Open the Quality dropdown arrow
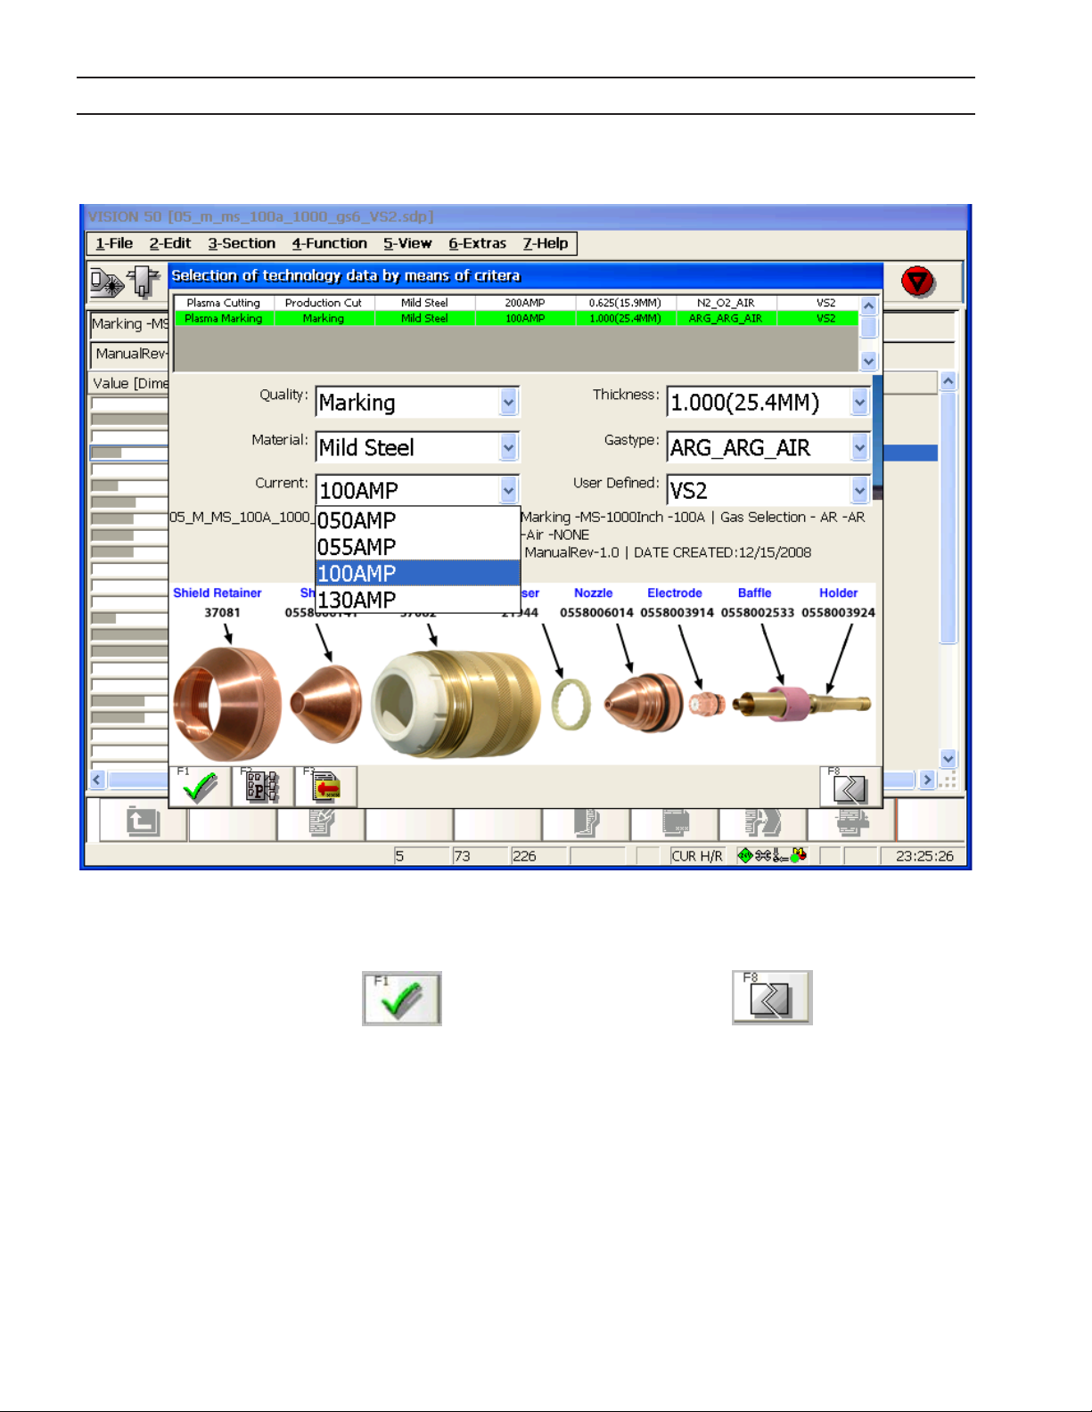1092x1412 pixels. pos(508,403)
